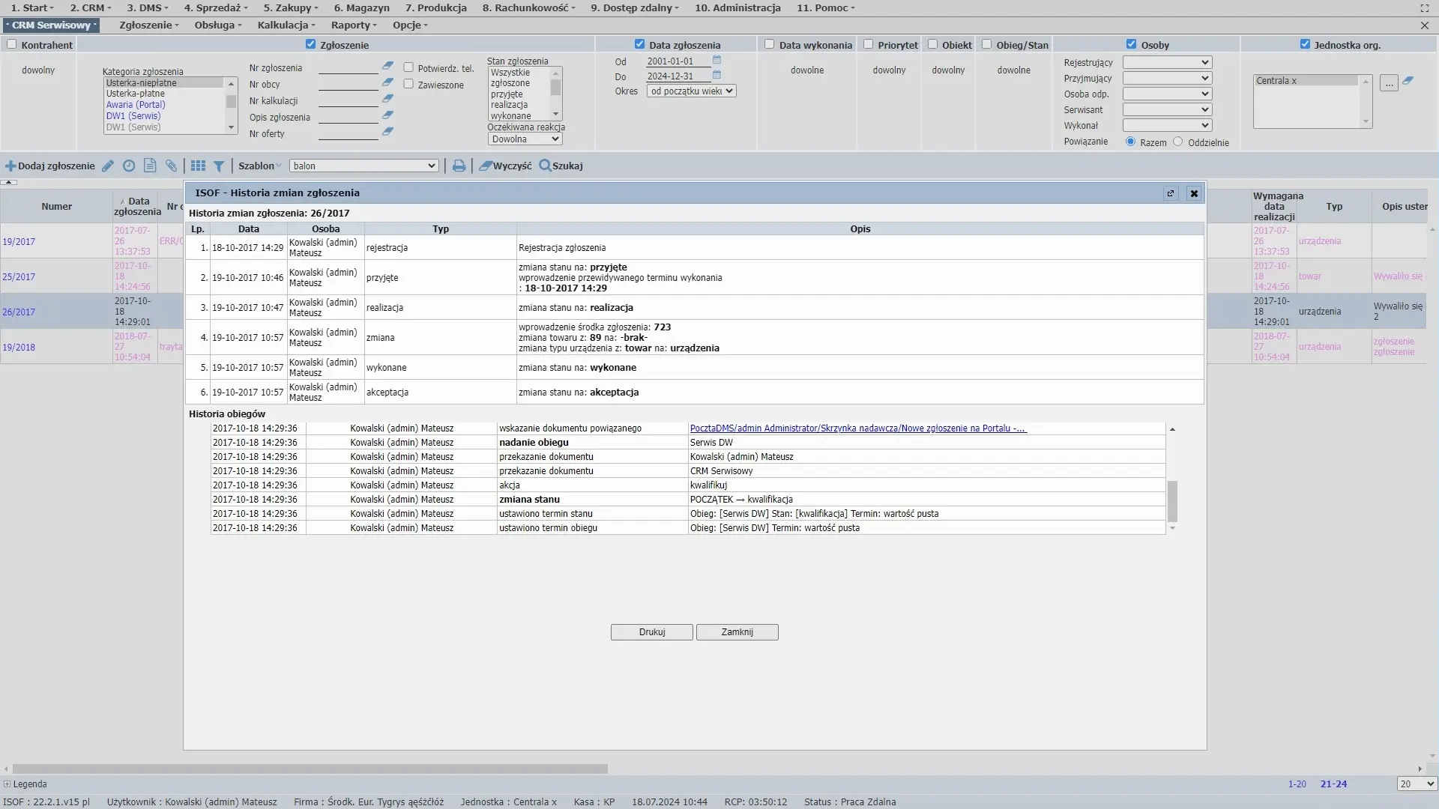Screen dimensions: 1439x809
Task: Click the grid columns icon
Action: 198,166
